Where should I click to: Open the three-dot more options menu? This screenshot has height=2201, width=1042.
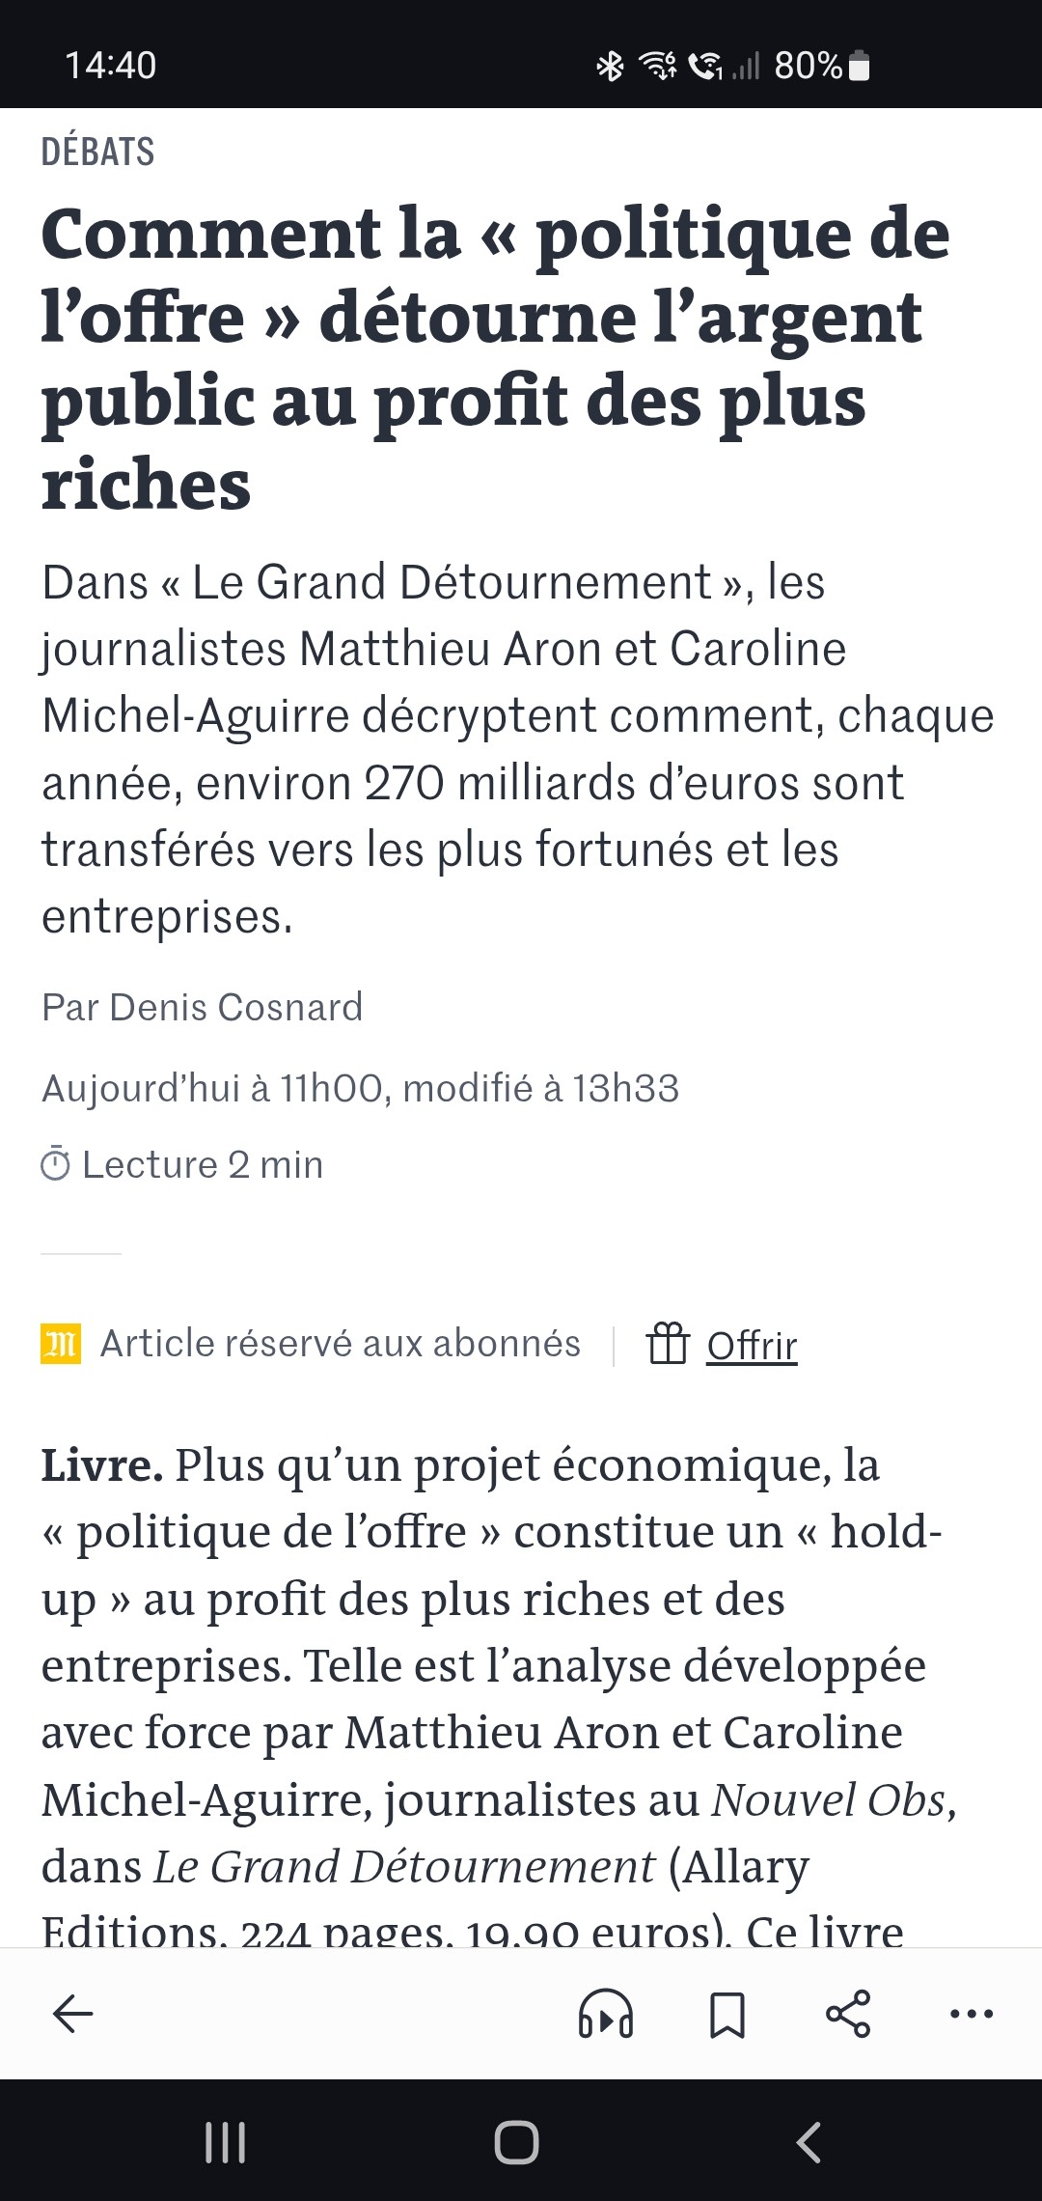[x=971, y=2014]
